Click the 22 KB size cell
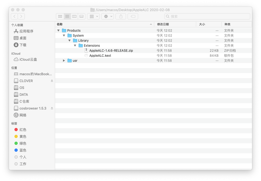 coord(214,51)
